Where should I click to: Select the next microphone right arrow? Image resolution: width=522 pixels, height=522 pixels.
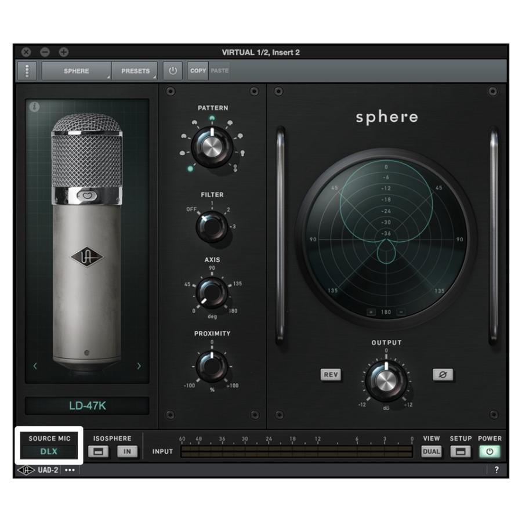click(139, 366)
